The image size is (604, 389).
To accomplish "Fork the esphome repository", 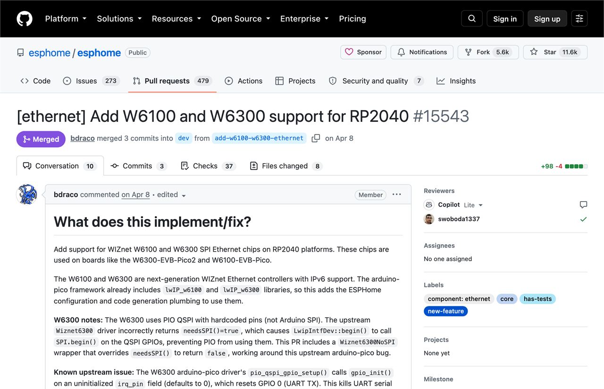I will (488, 52).
